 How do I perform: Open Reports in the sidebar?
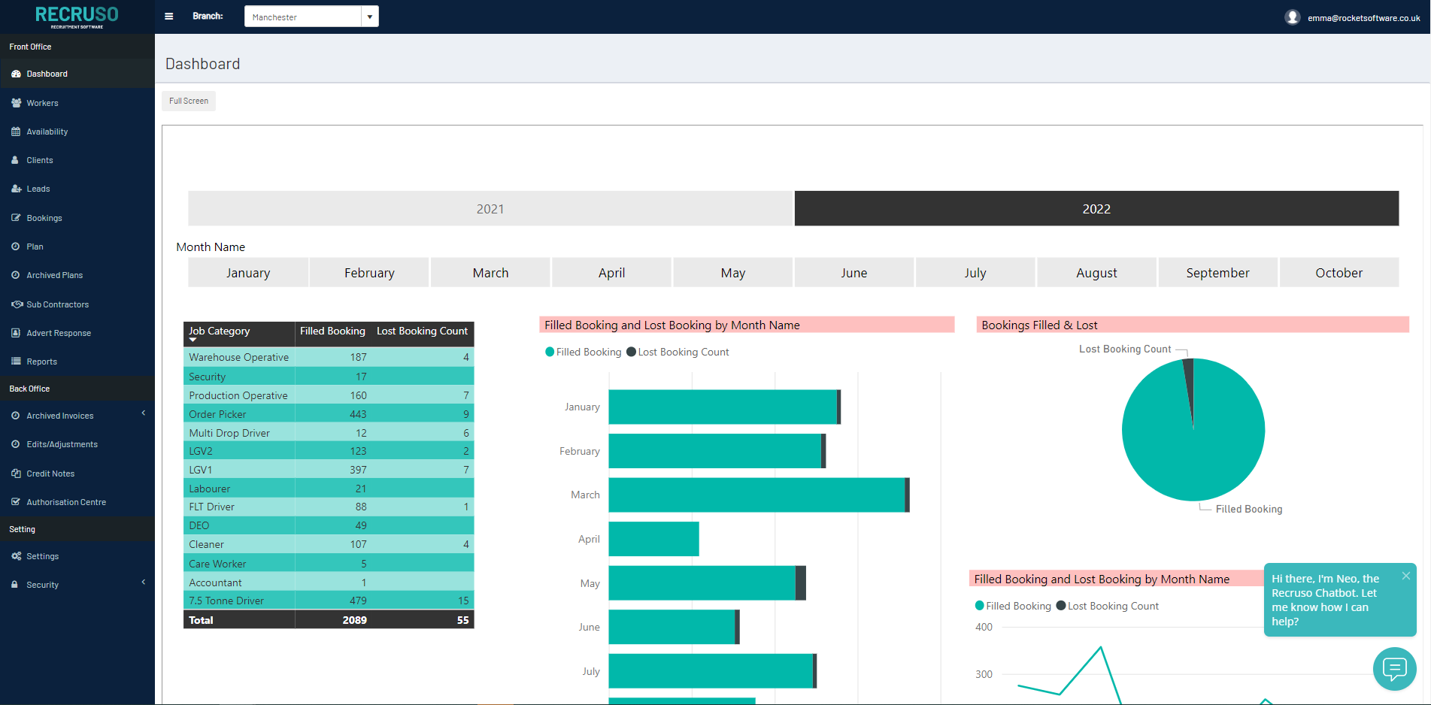click(42, 362)
